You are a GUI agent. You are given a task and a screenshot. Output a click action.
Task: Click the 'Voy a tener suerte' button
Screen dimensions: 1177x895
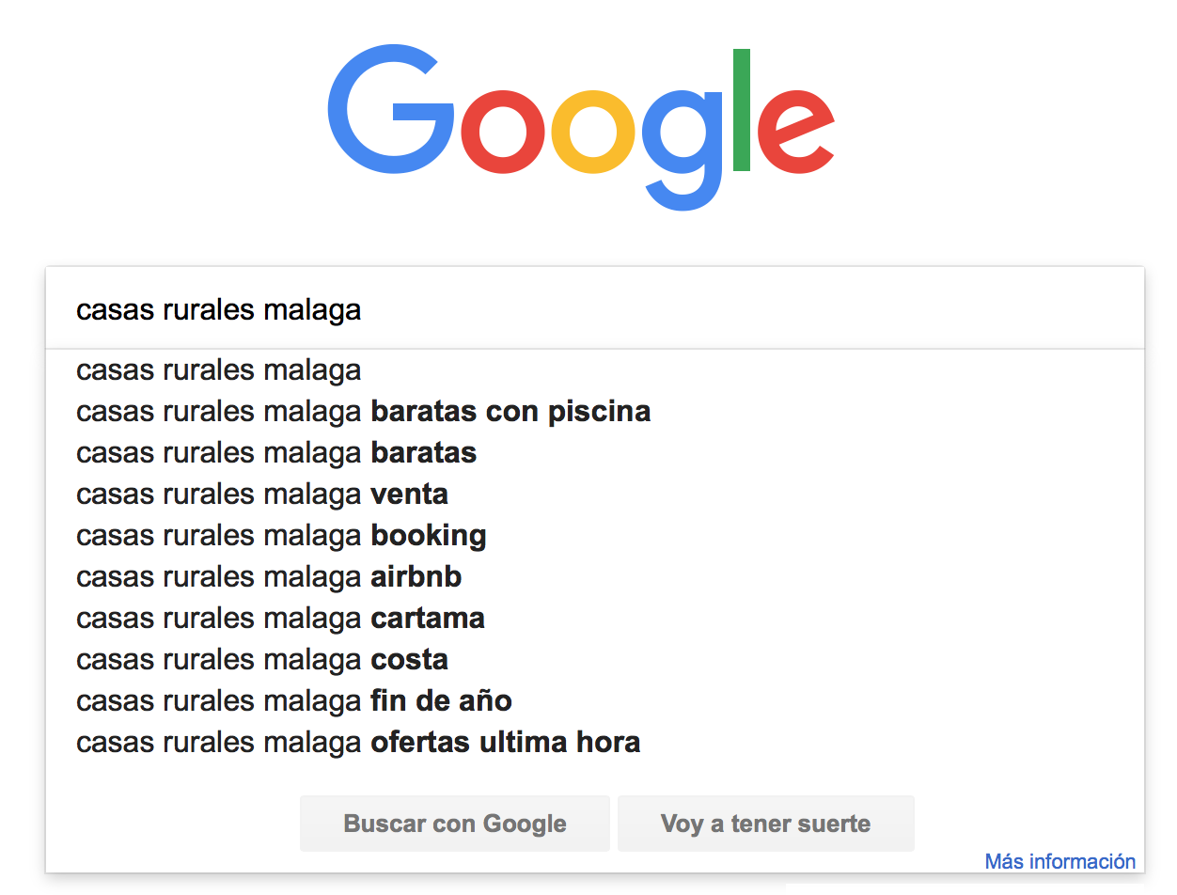(765, 824)
